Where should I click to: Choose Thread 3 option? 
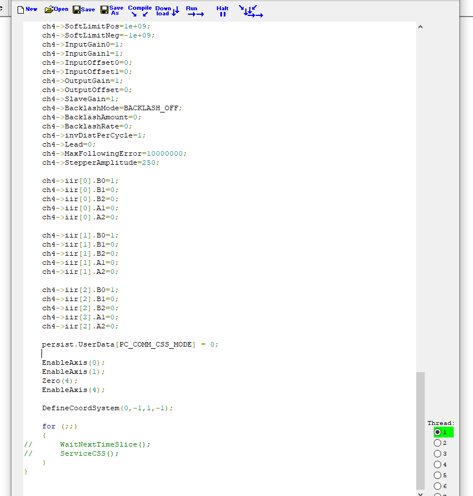pos(438,454)
